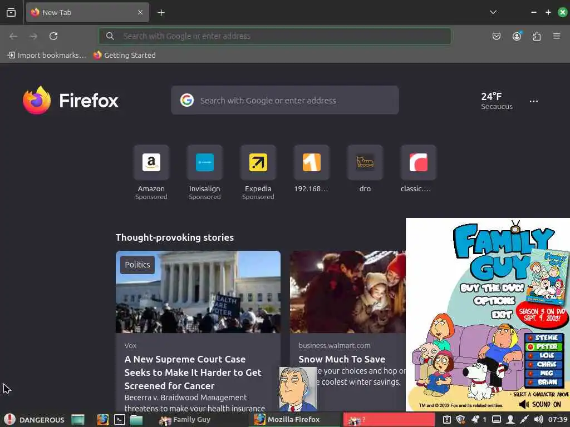Open the display tray icon

pos(497,420)
